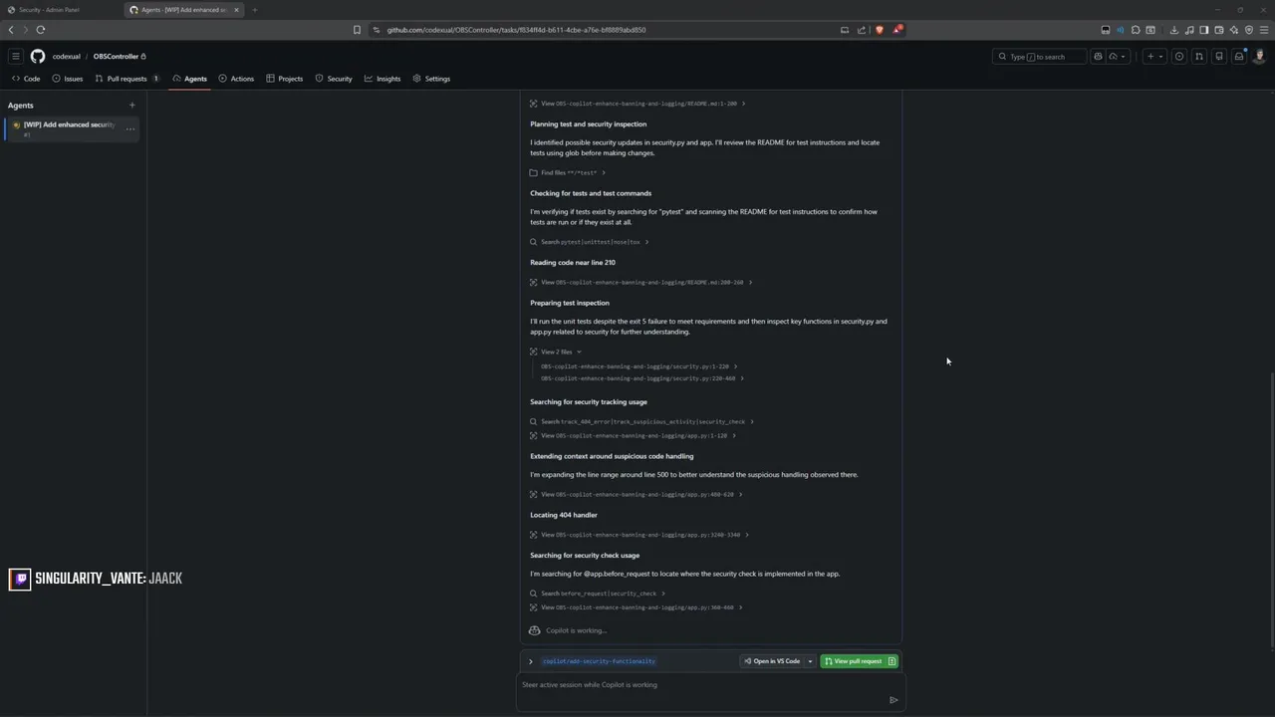Expand View app.py:3240-3340 step
The height and width of the screenshot is (717, 1275).
click(x=639, y=535)
